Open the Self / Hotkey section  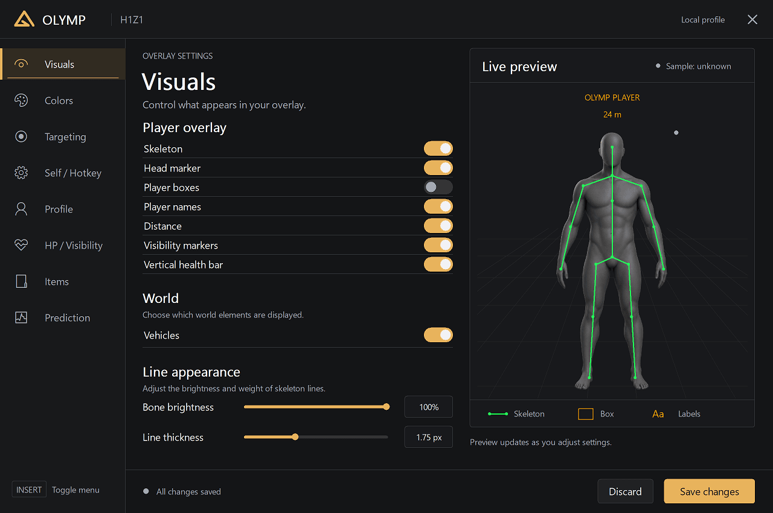click(63, 173)
